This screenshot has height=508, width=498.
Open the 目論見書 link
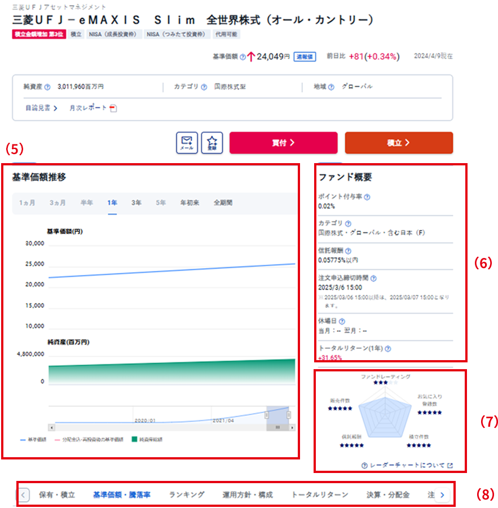(x=41, y=108)
